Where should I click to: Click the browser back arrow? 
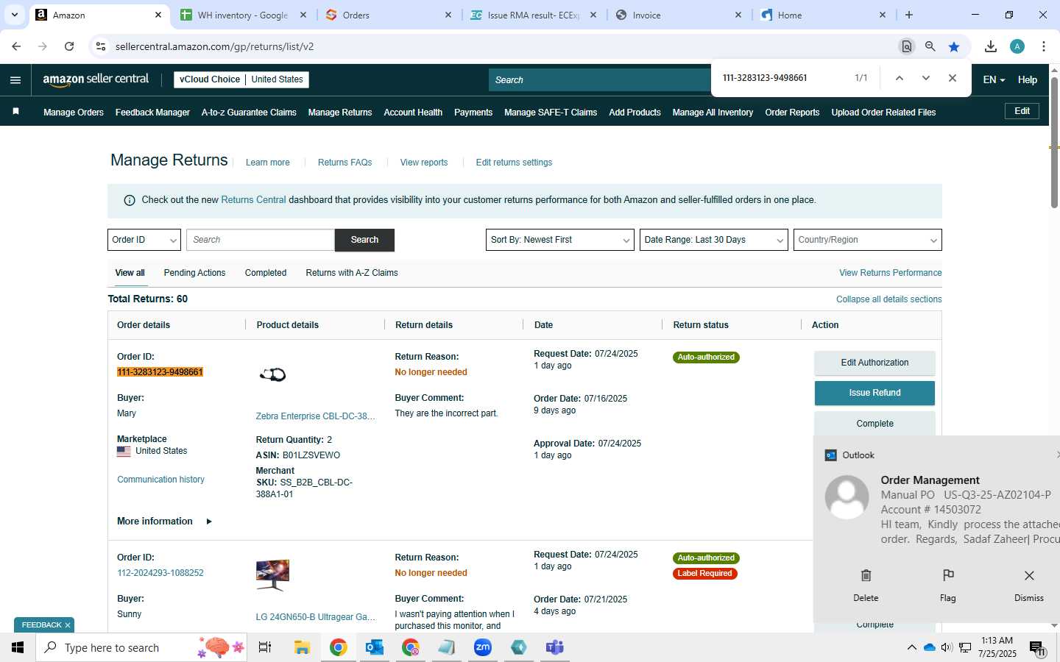pos(16,46)
